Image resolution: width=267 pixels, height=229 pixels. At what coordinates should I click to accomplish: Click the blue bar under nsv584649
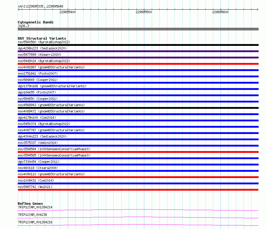(x=138, y=83)
